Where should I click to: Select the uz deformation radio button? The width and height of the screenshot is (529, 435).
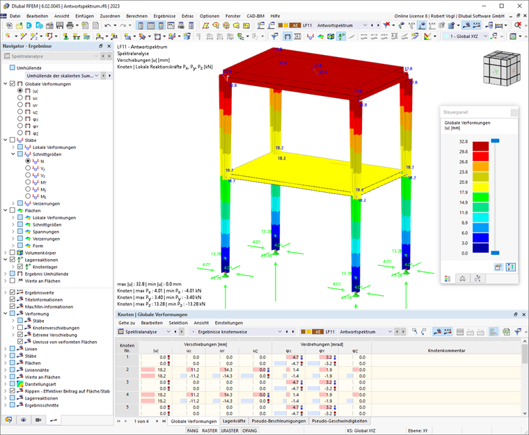(20, 112)
